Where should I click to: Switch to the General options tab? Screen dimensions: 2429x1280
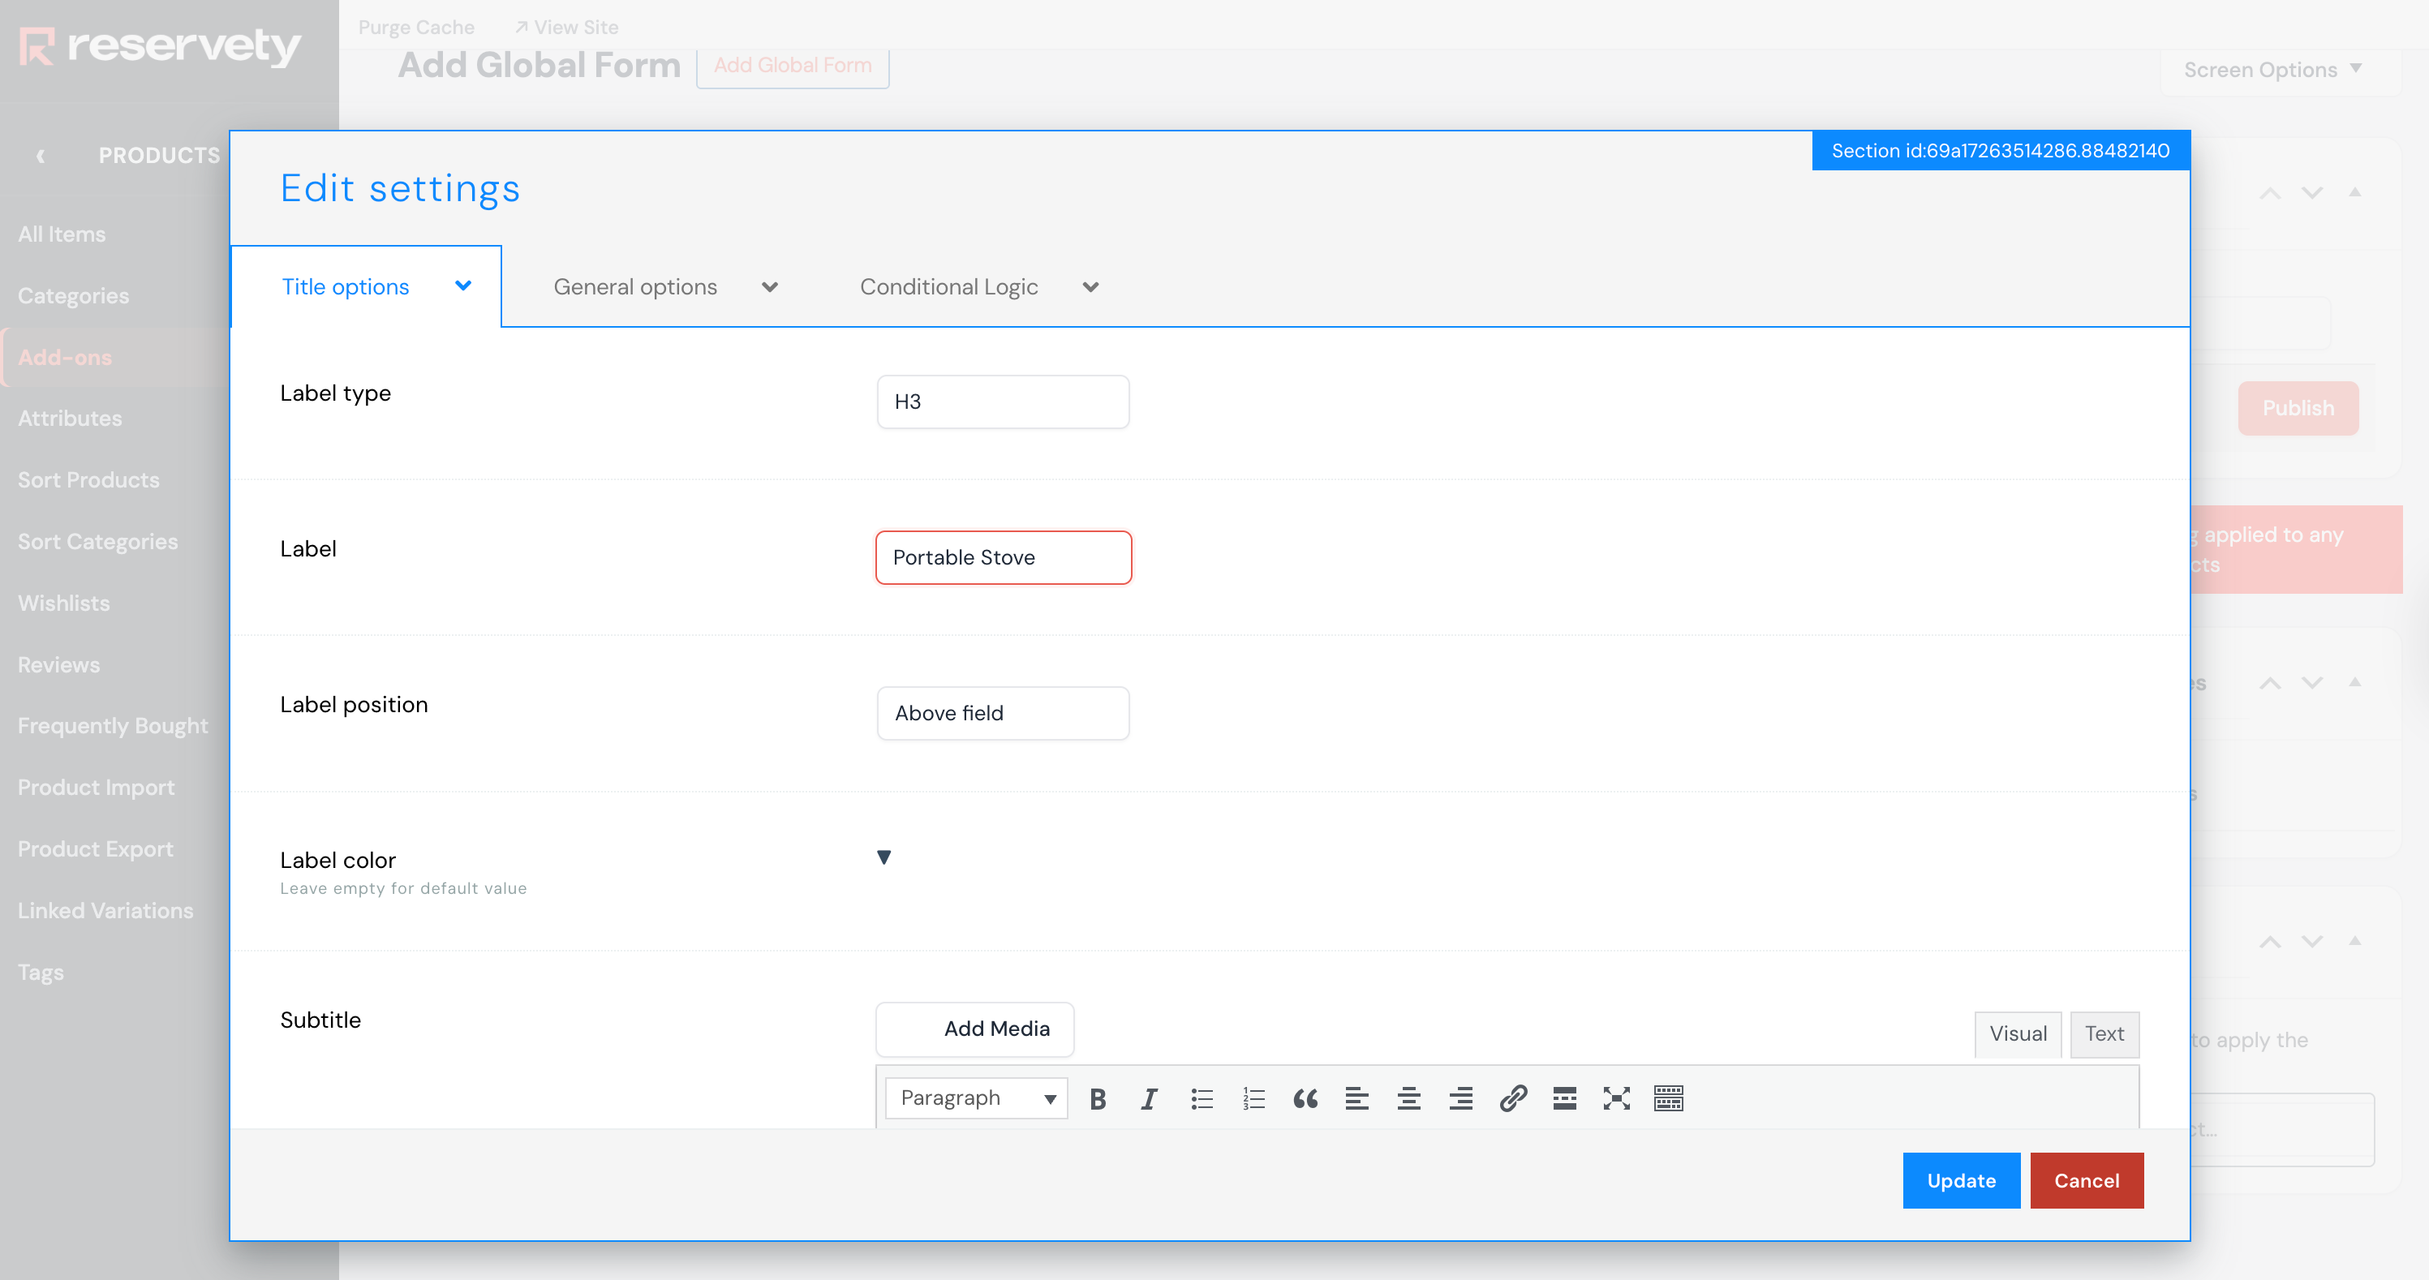point(664,287)
